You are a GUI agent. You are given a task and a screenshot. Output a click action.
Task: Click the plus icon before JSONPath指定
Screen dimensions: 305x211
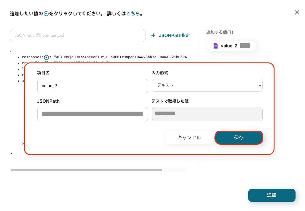tap(153, 36)
